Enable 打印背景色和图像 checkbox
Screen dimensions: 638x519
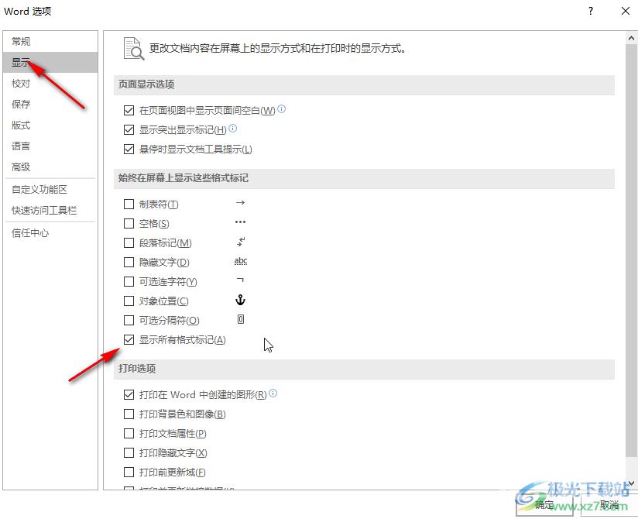[129, 414]
